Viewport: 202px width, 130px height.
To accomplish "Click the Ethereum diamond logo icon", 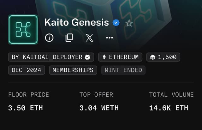I will [104, 57].
